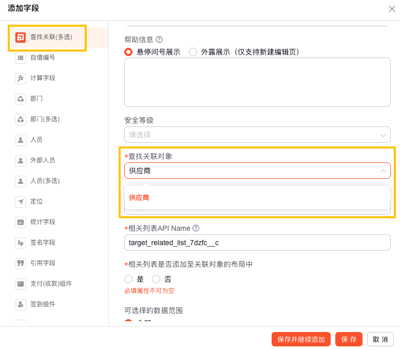
Task: Choose 引用字段 field type
Action: [x=43, y=263]
